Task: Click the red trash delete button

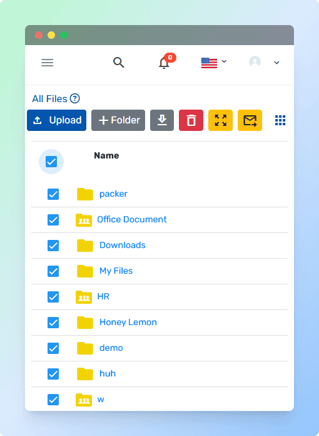Action: coord(191,120)
